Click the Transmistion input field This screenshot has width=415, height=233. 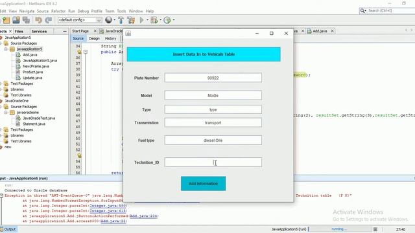pos(213,122)
